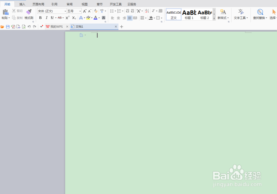Toggle justify alignment button
Screen dimensions: 277x194
[129, 18]
